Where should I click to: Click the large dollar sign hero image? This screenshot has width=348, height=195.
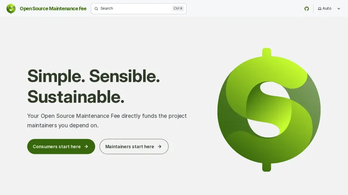[269, 110]
